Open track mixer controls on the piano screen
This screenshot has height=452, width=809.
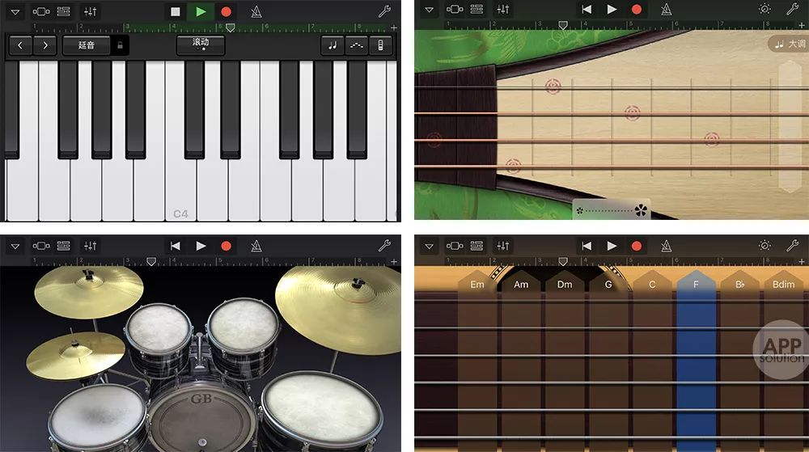[90, 11]
